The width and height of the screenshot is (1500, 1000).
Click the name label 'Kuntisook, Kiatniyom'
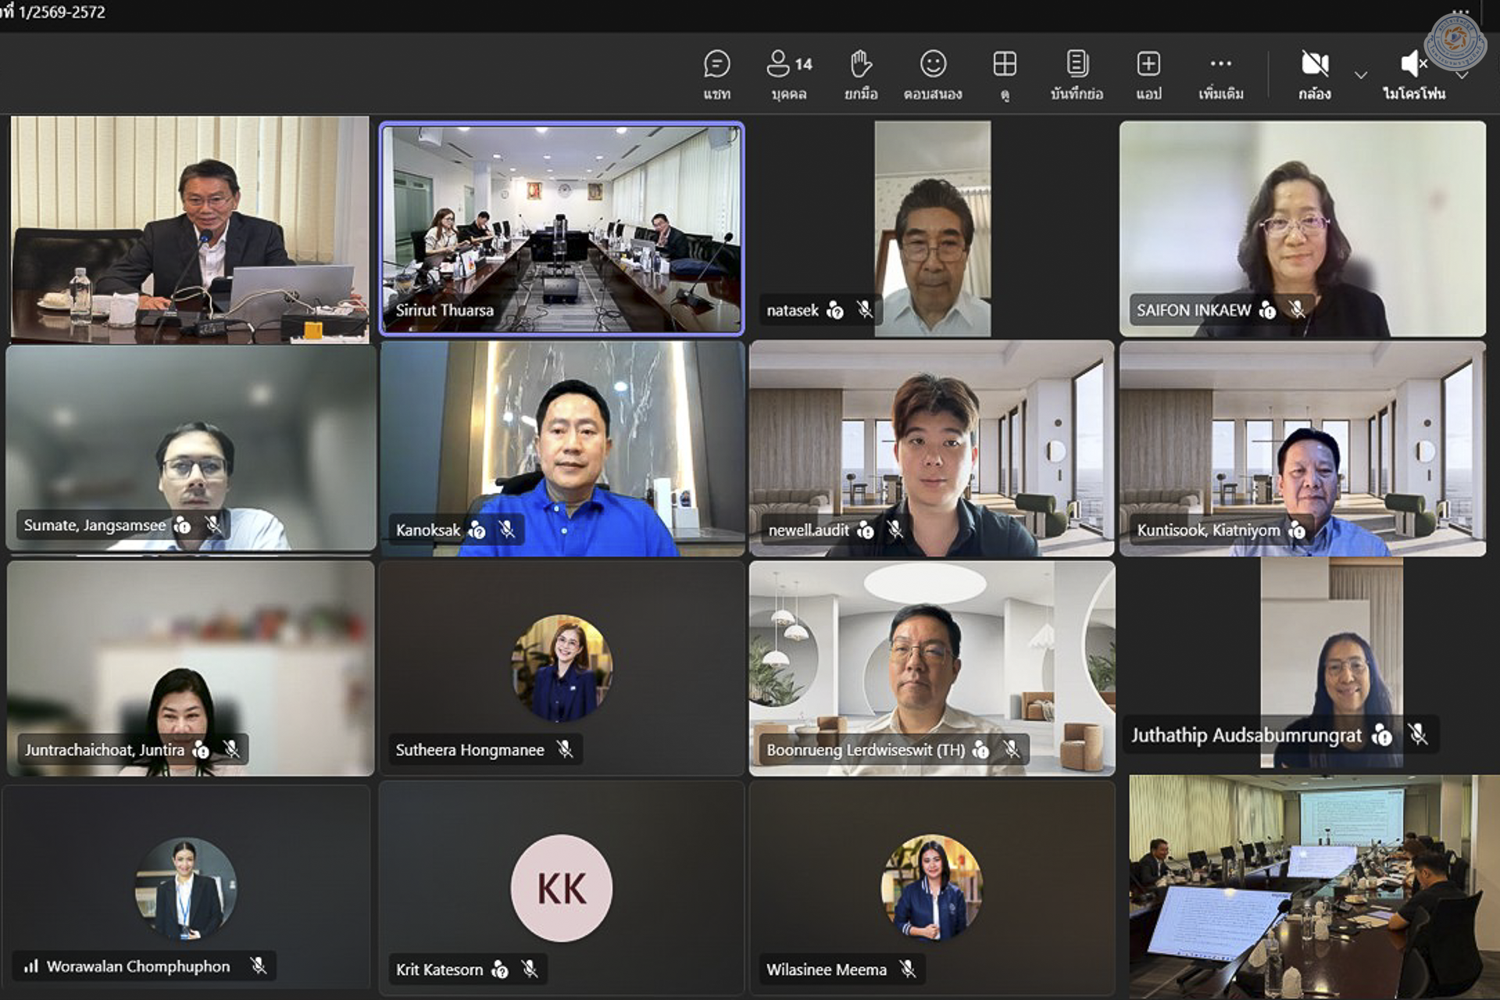pos(1209,530)
